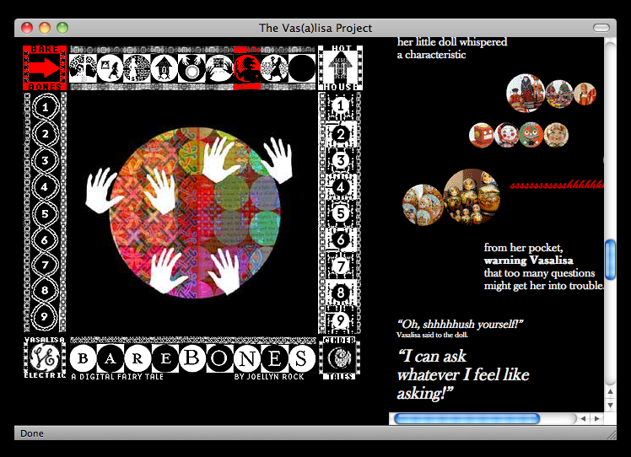Click the Bare Bones title banner
631x457 pixels.
tap(191, 358)
